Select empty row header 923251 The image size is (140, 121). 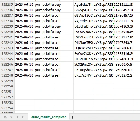tap(7, 92)
